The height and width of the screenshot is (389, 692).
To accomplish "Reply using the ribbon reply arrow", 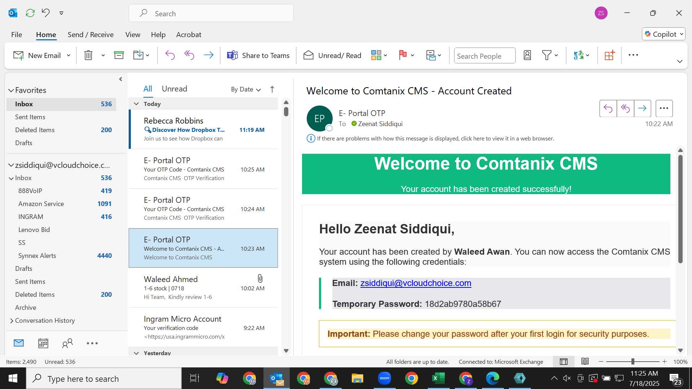I will pos(170,55).
